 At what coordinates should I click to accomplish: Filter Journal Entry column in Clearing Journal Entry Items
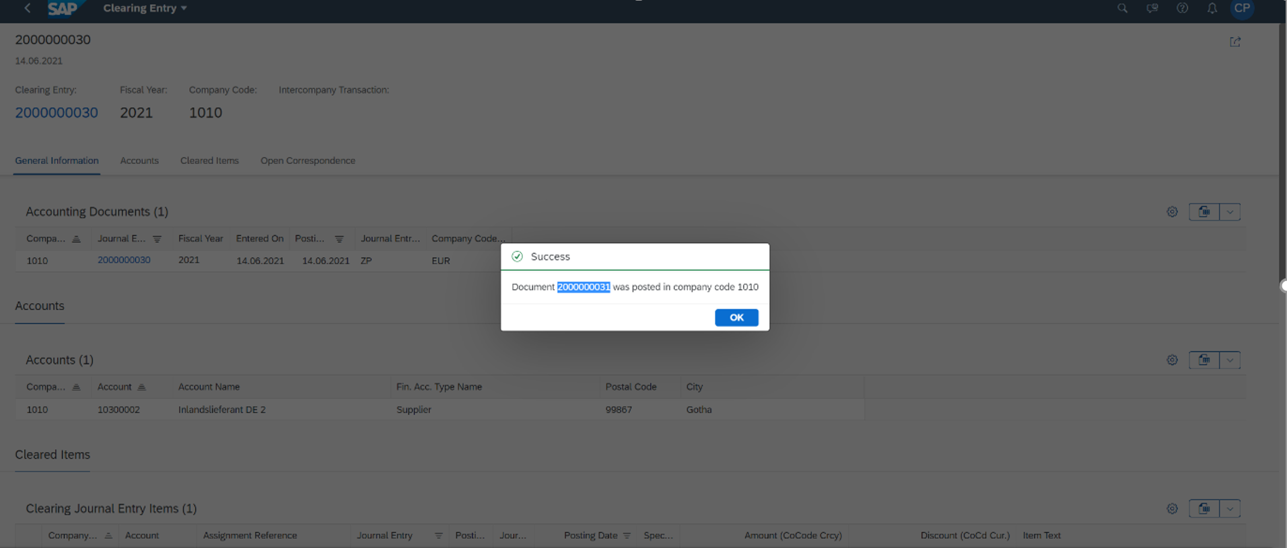pos(438,536)
